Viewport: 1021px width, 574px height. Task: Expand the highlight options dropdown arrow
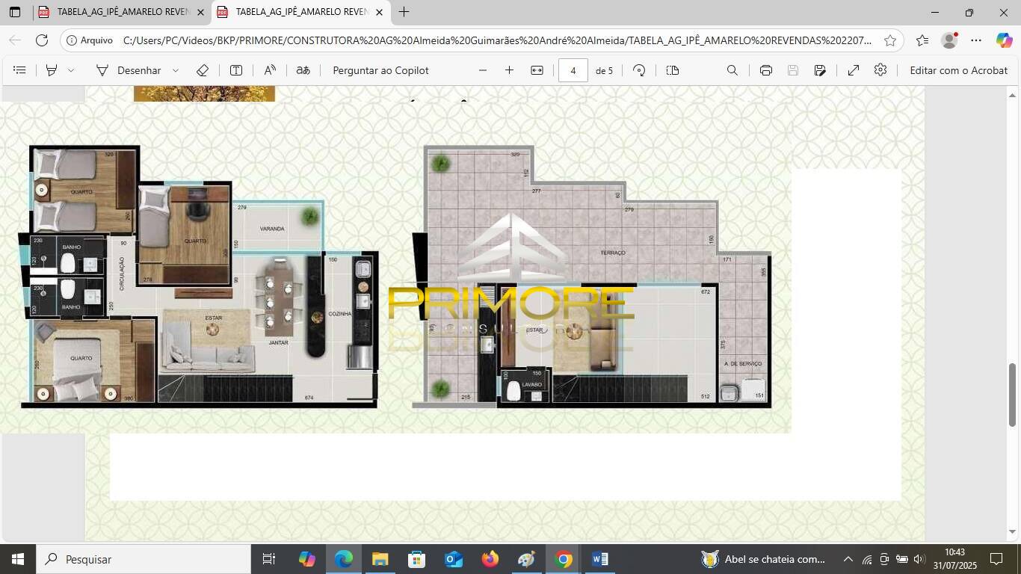71,70
